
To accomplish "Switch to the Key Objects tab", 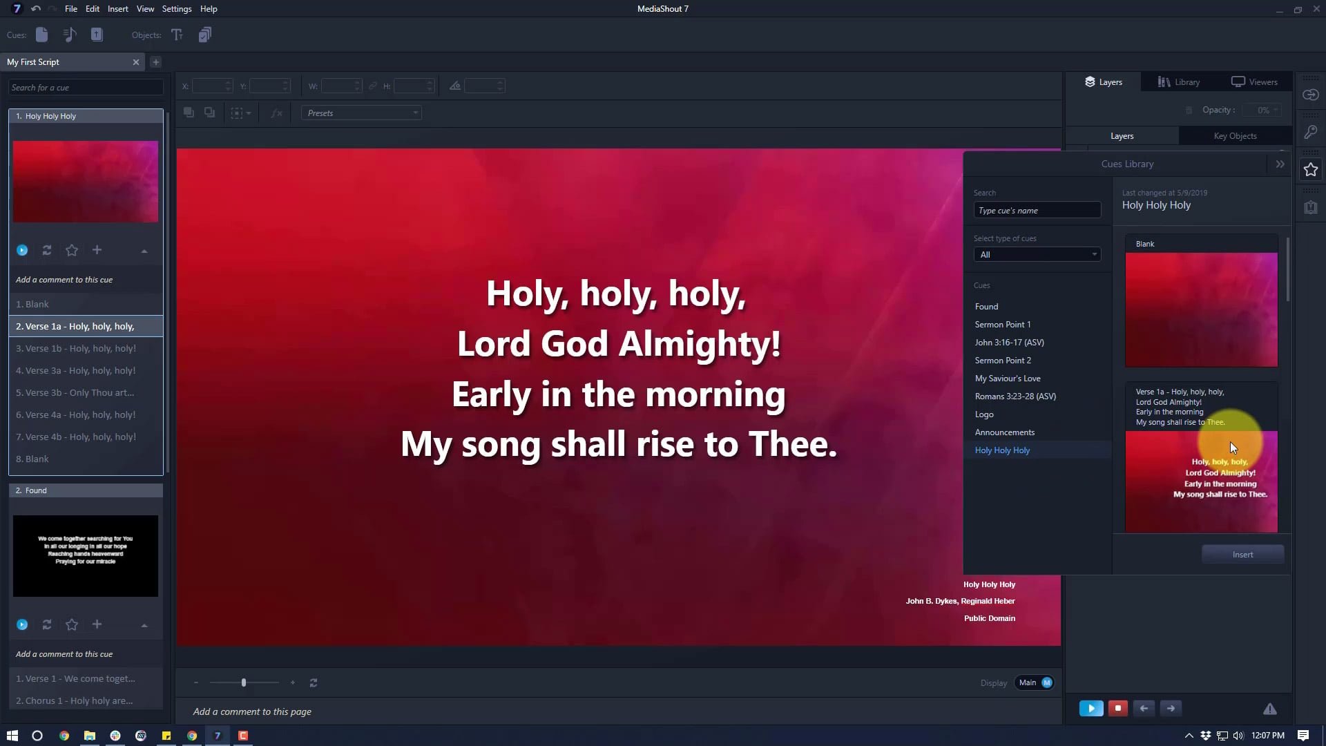I will click(1235, 136).
